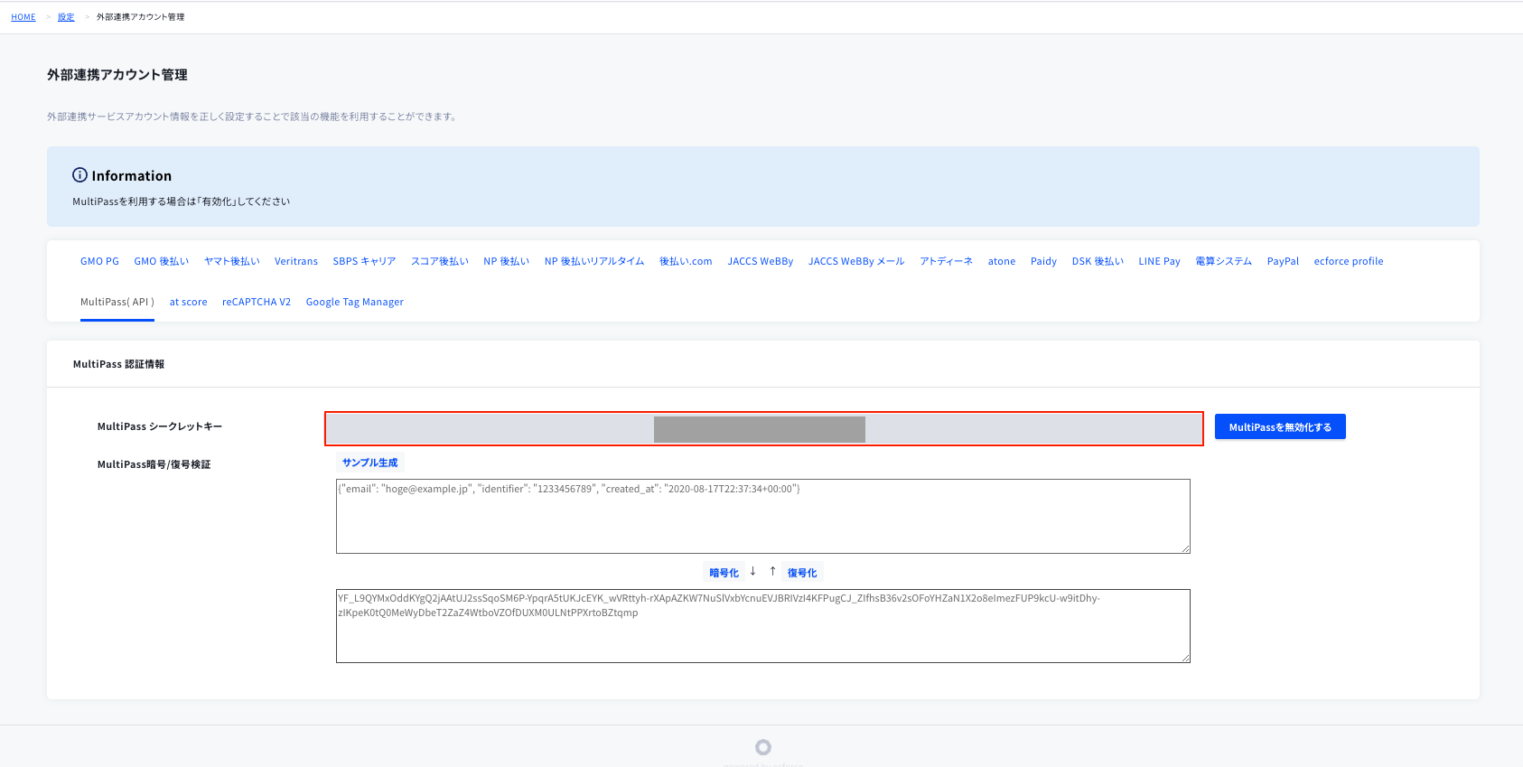
Task: Click the 暗号化 encrypt button
Action: 724,572
